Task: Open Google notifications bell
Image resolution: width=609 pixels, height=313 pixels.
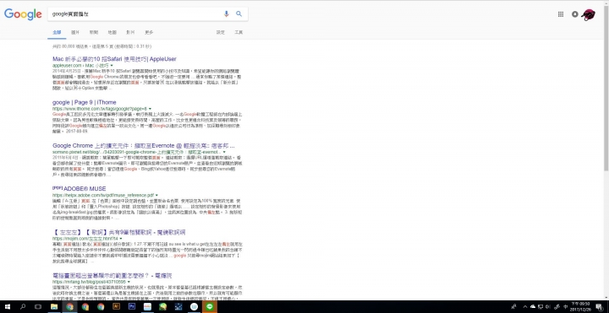Action: pyautogui.click(x=575, y=14)
